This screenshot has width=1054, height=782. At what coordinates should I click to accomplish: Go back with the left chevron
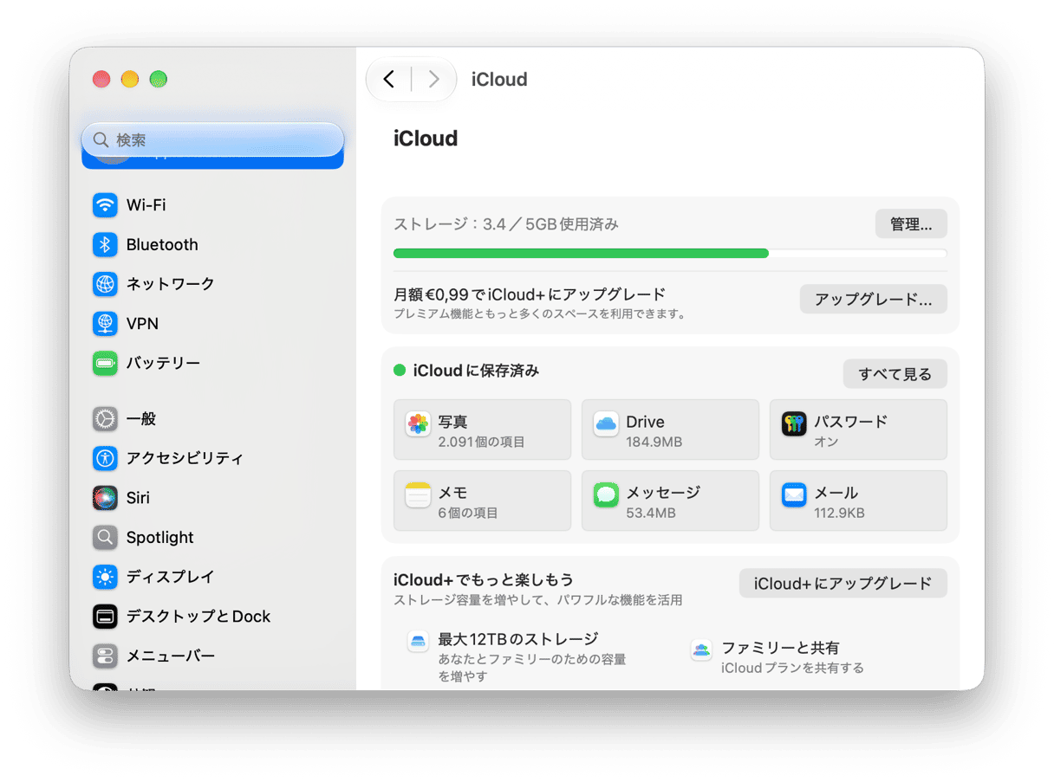(389, 80)
